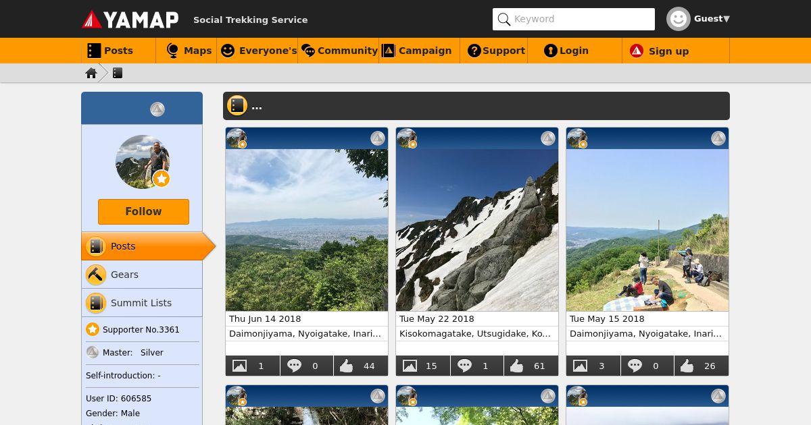Viewport: 811px width, 425px height.
Task: Click the Kisokomagatake, Utsugidake post title
Action: coord(475,333)
